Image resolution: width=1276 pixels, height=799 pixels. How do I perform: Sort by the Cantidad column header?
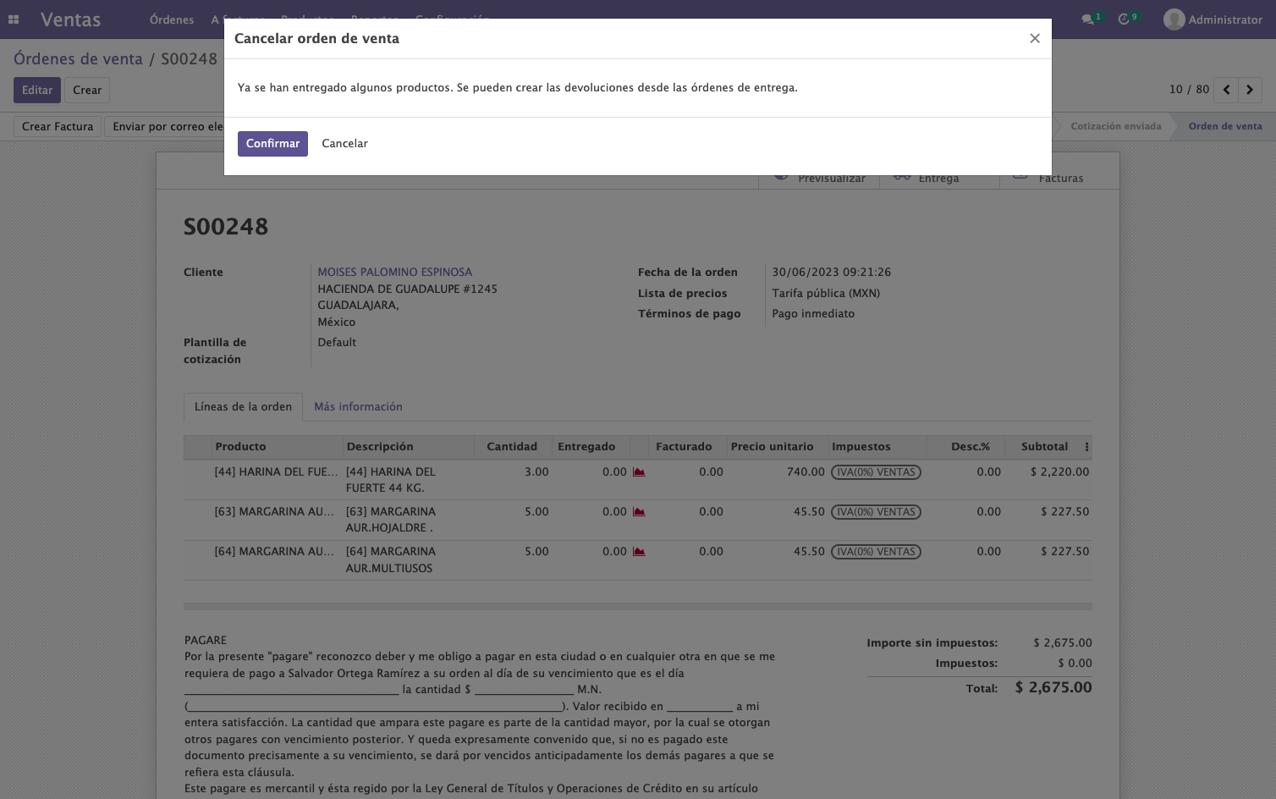512,447
